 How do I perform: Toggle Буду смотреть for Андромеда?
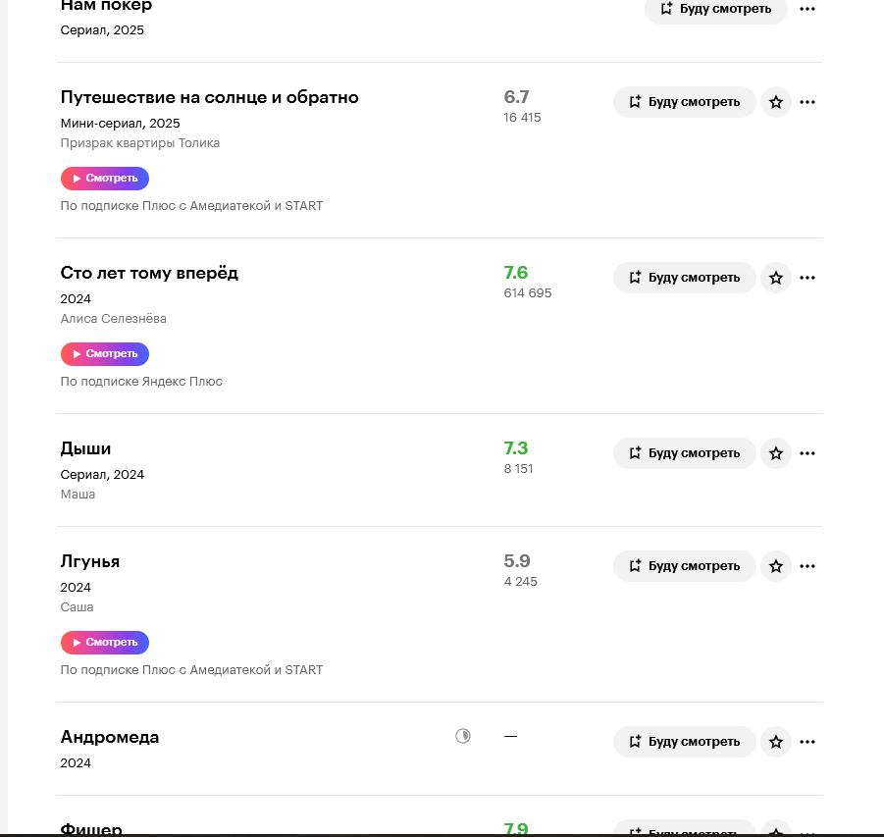coord(685,742)
